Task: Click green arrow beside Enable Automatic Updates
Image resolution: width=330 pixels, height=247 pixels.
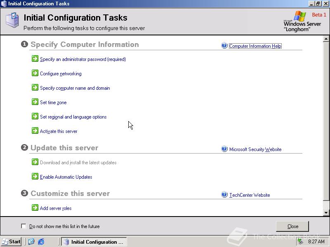Action: [x=35, y=177]
